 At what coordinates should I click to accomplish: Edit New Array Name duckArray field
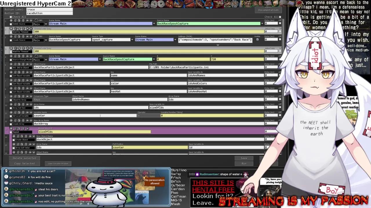pos(148,124)
